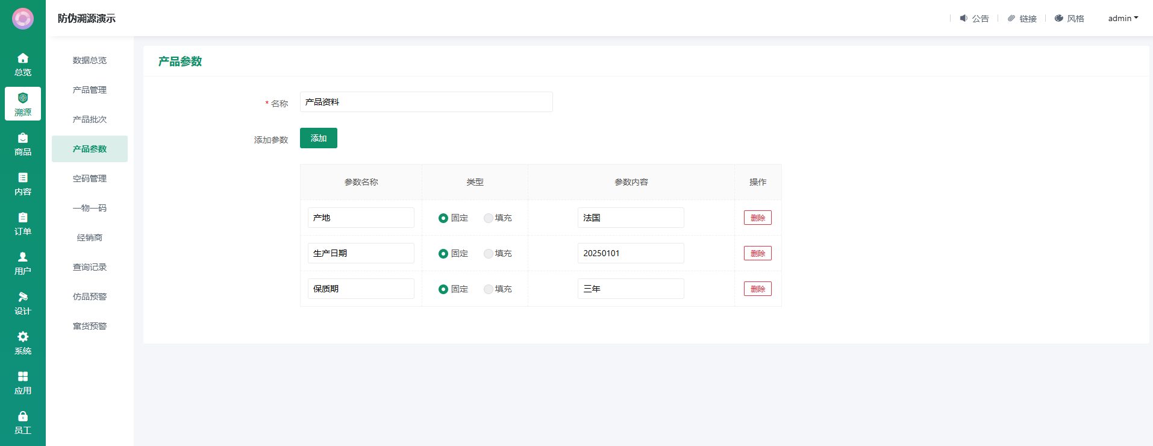This screenshot has height=446, width=1153.
Task: Delete the 生产日期 parameter row
Action: tap(757, 253)
